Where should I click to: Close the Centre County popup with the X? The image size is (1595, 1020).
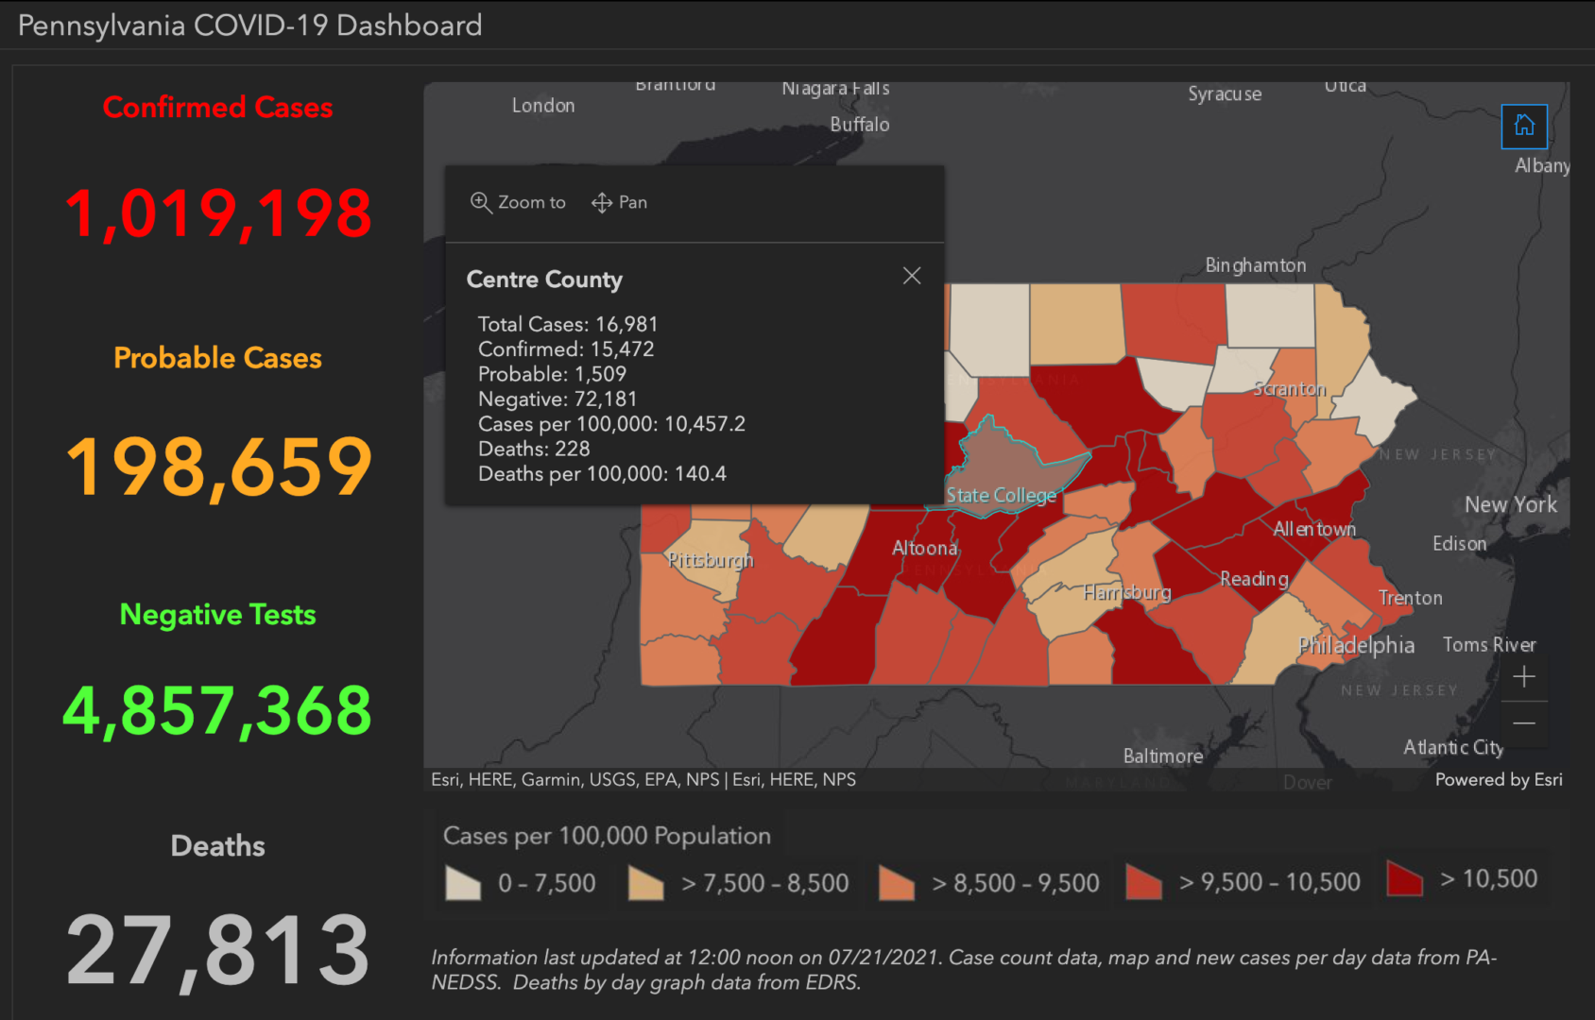point(911,275)
